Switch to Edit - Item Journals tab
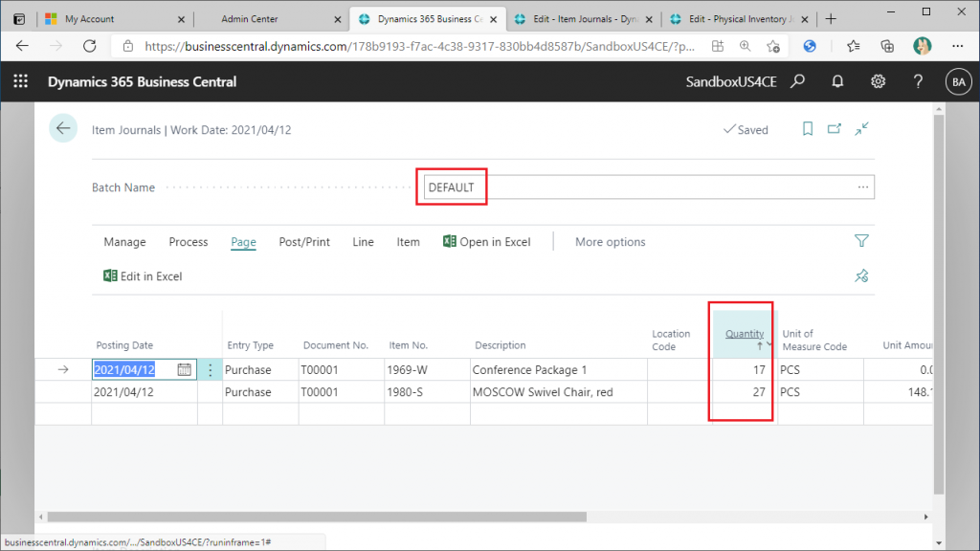This screenshot has width=980, height=551. click(x=583, y=19)
